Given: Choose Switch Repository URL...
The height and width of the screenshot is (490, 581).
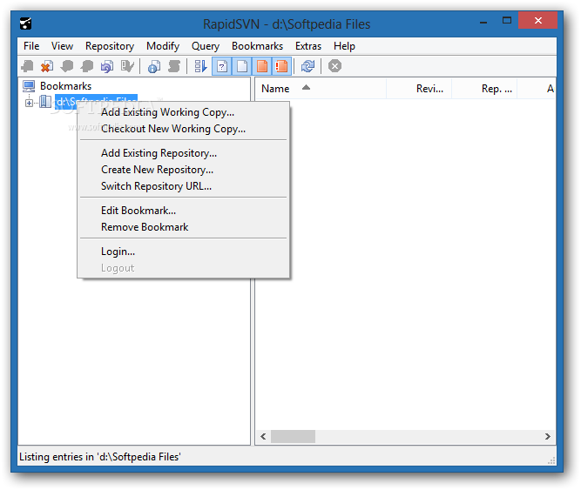Looking at the screenshot, I should click(184, 186).
